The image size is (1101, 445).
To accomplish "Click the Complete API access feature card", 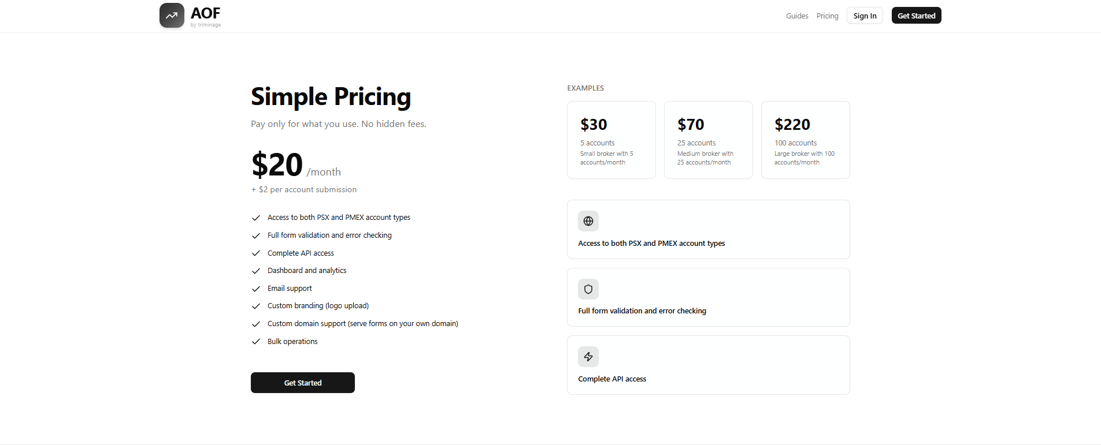I will (708, 365).
